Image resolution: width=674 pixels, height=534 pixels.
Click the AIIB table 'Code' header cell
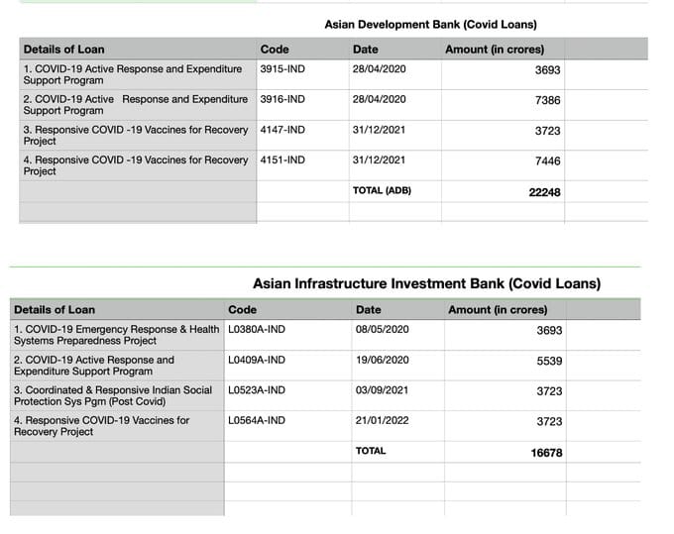288,309
